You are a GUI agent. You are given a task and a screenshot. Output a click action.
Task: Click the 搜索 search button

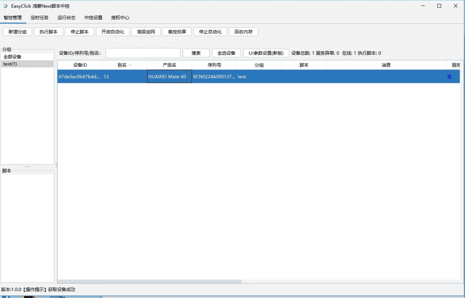point(196,53)
